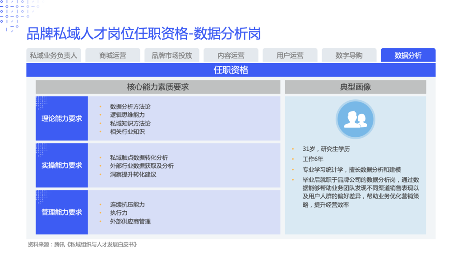This screenshot has height=260, width=462.
Task: Click the 核心能力素质要求 column header
Action: point(158,87)
